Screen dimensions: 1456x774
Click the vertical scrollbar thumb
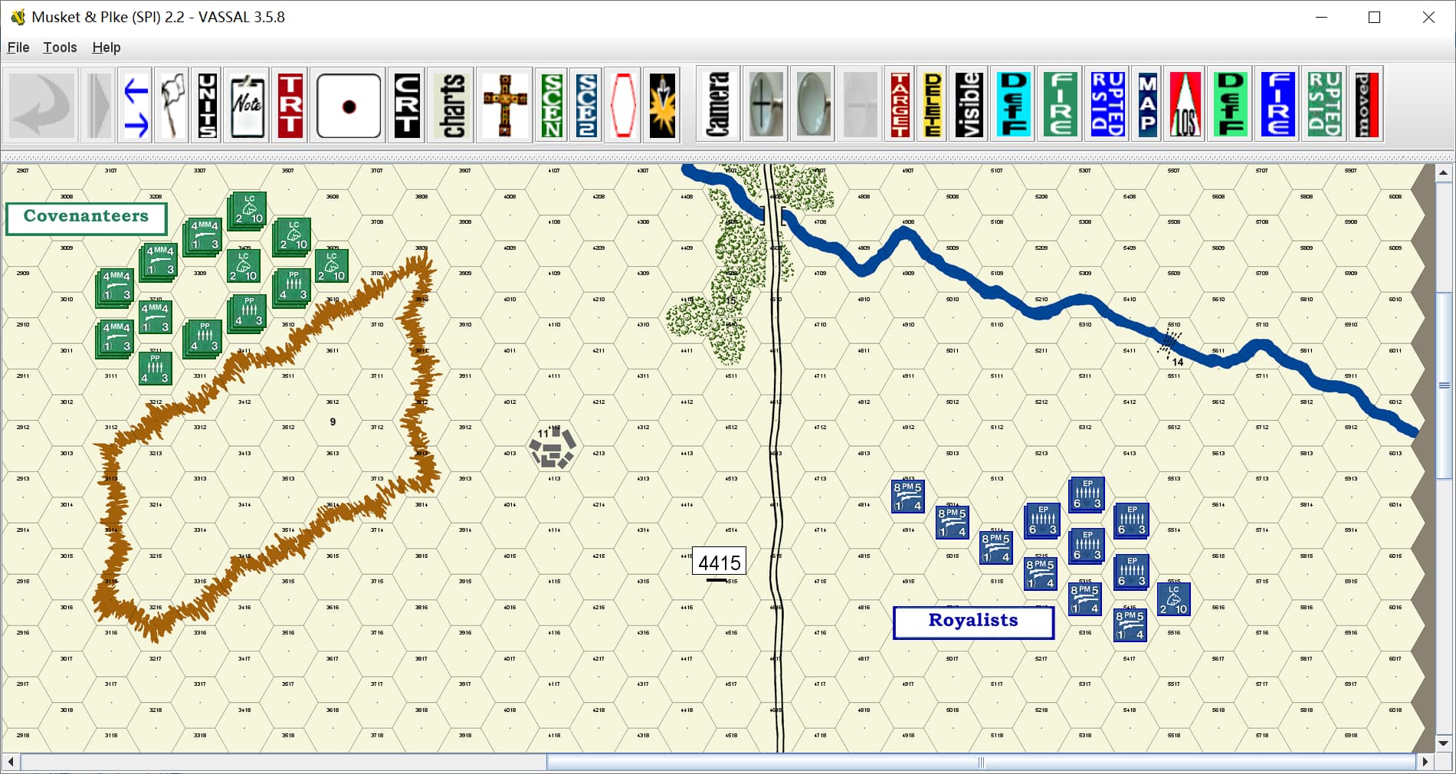(1443, 385)
